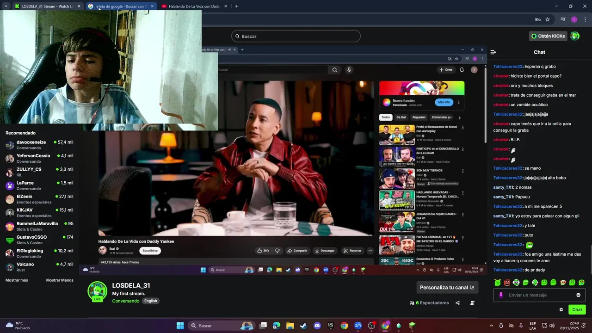Click the purple microphone icon in chat input
This screenshot has width=592, height=333.
tap(501, 295)
